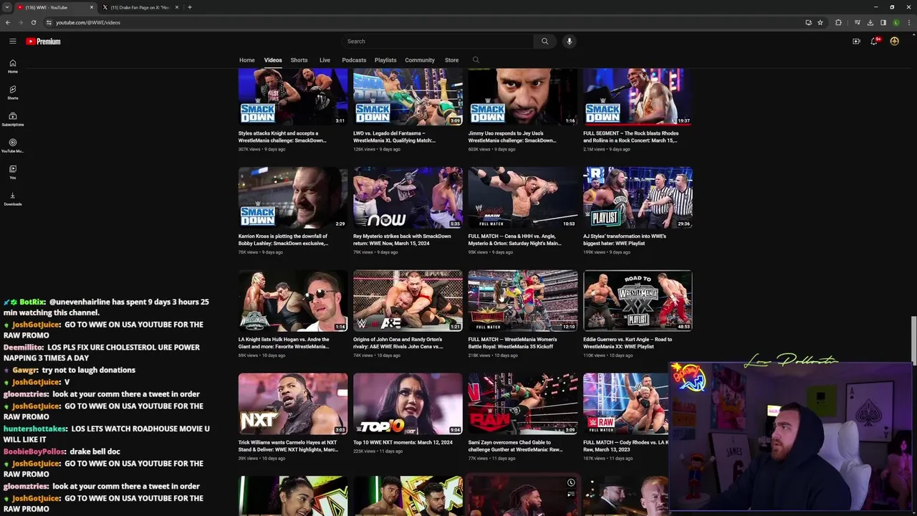
Task: Go to Home in the mini sidebar
Action: [12, 66]
